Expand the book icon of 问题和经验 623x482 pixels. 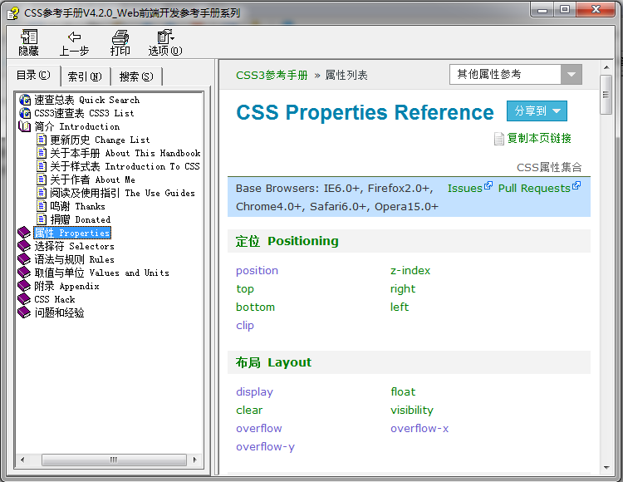click(x=24, y=312)
